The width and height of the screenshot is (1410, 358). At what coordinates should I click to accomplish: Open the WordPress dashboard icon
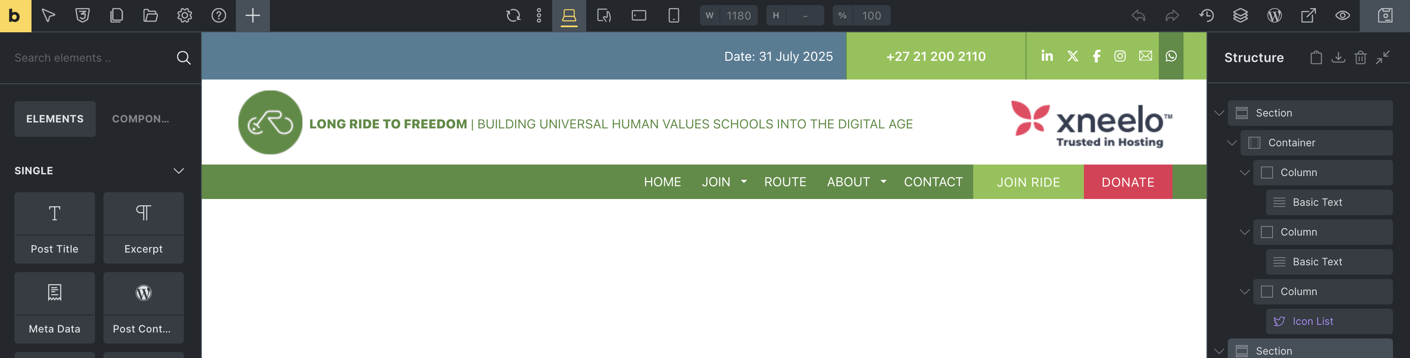point(1274,16)
